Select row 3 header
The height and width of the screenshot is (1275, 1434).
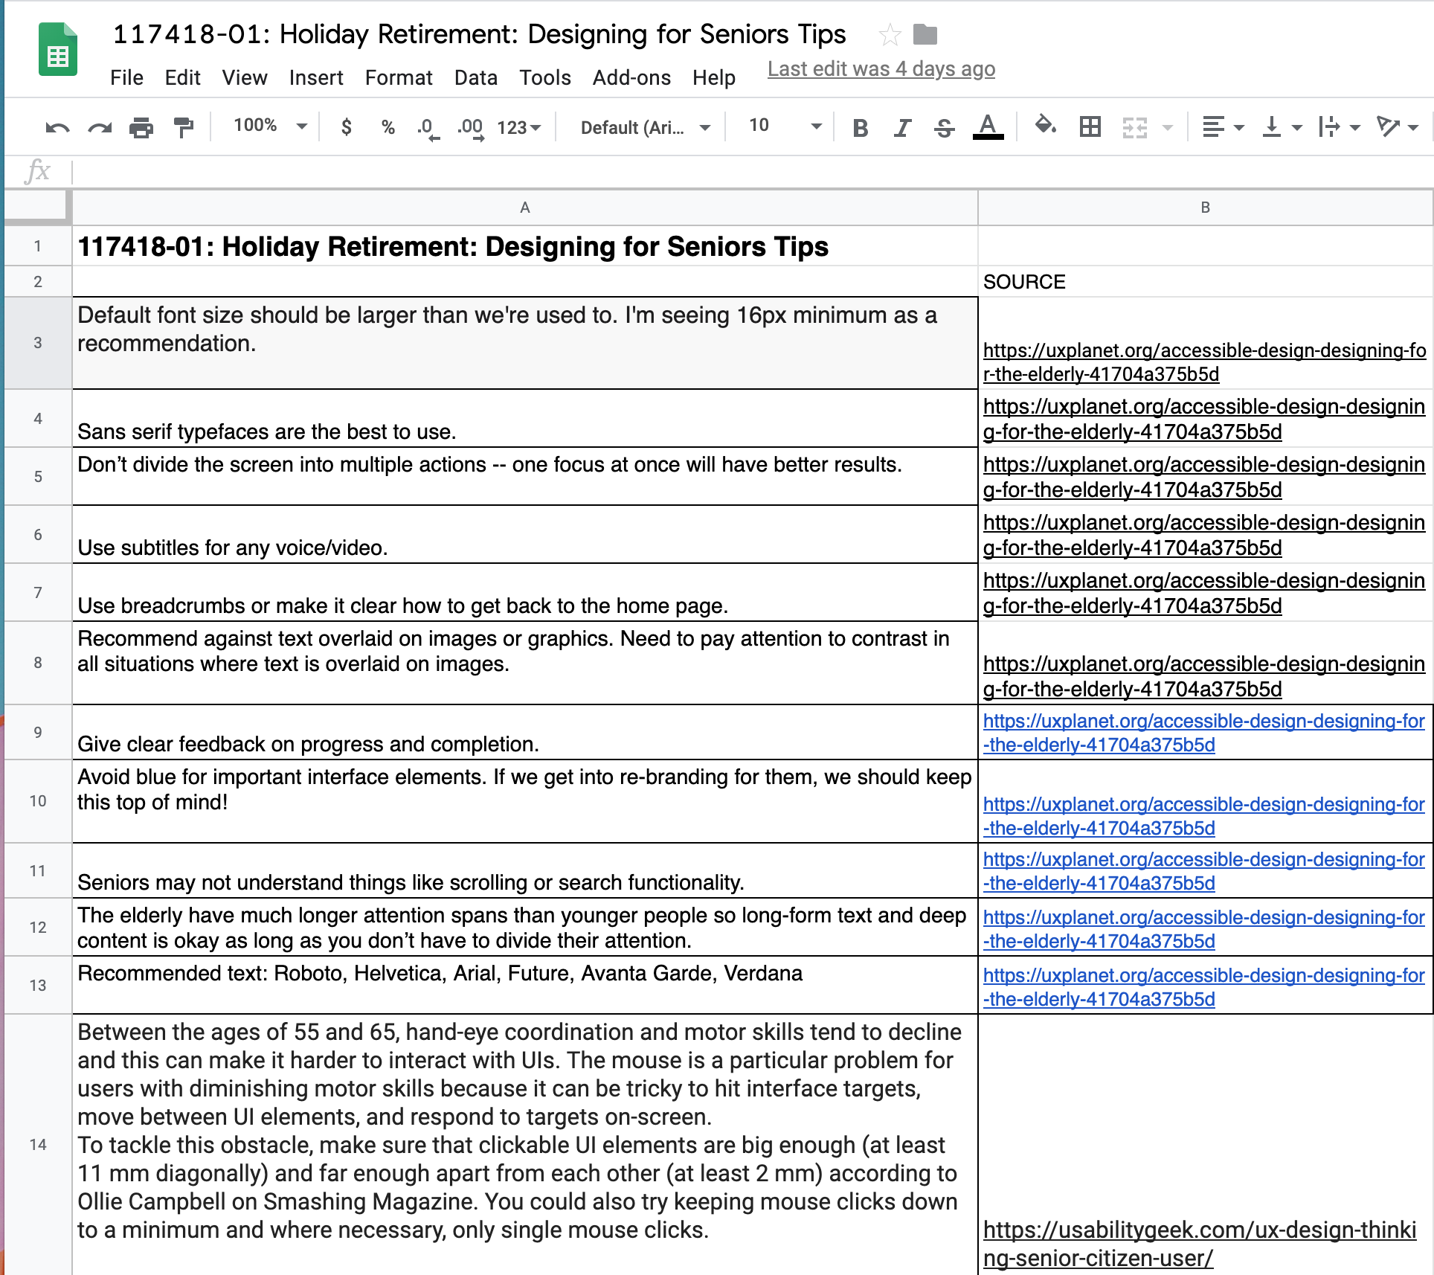pyautogui.click(x=38, y=343)
